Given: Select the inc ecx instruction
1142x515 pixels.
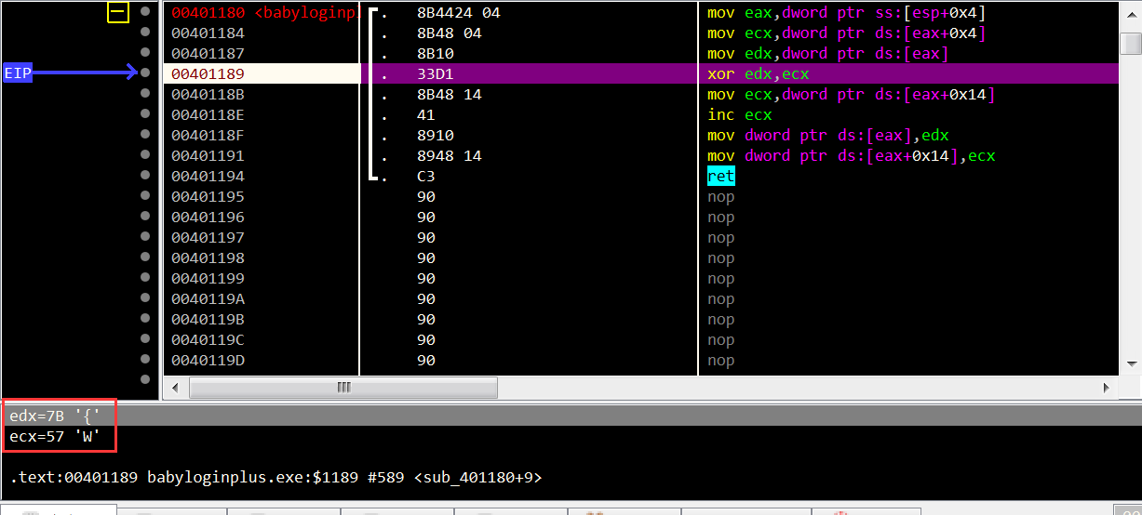Looking at the screenshot, I should pos(739,114).
